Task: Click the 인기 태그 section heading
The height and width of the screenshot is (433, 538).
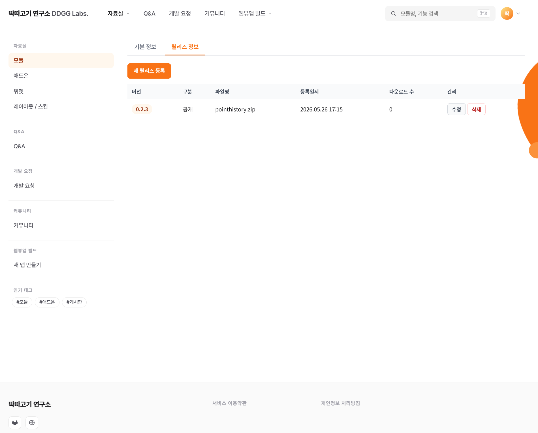Action: pos(23,290)
